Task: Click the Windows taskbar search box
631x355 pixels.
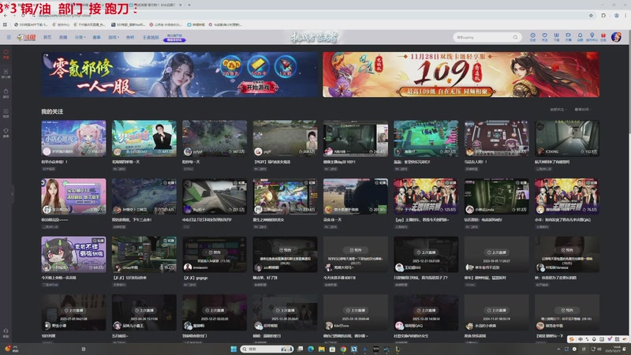Action: coord(267,349)
